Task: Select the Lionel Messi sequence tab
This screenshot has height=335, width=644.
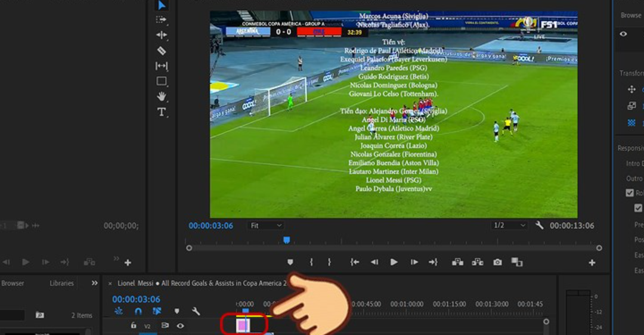Action: pyautogui.click(x=202, y=283)
